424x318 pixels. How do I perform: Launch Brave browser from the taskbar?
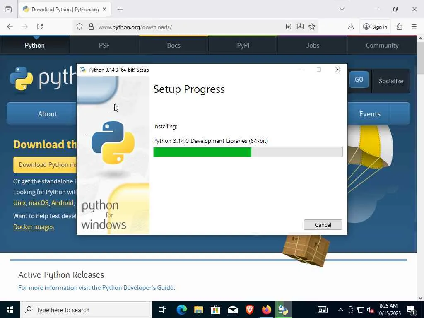click(250, 310)
